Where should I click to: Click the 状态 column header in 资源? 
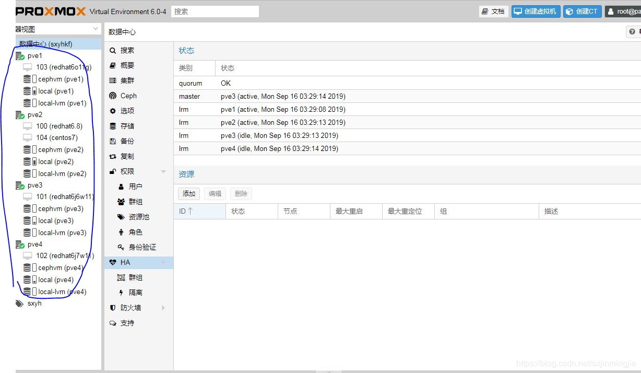tap(252, 212)
